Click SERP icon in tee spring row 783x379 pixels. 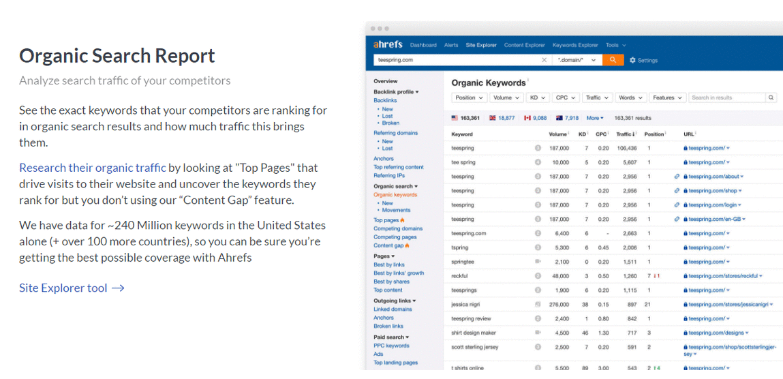(x=538, y=162)
